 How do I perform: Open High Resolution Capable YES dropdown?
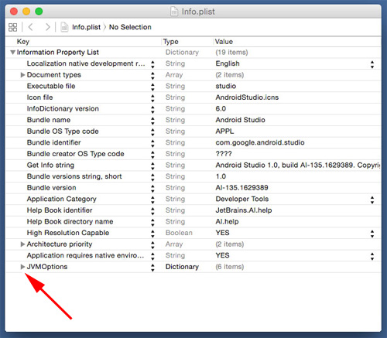[372, 234]
